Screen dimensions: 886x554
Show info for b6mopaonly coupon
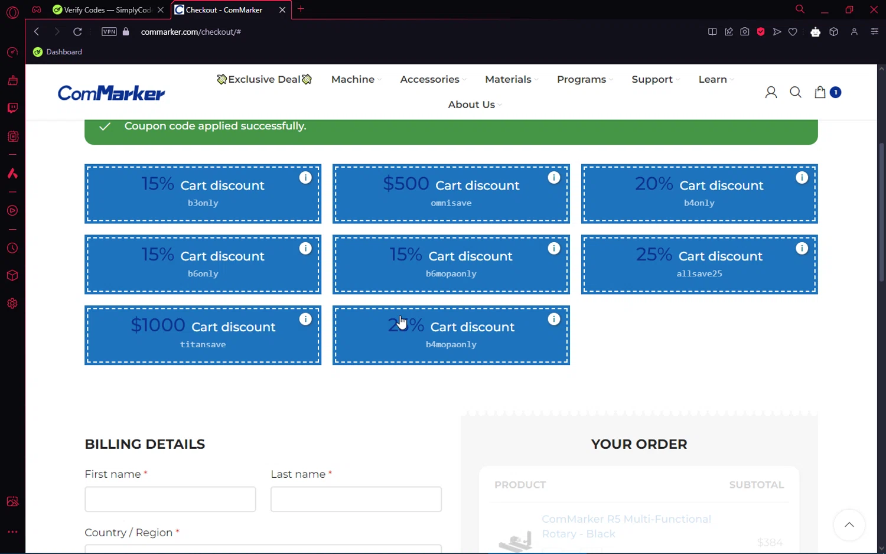pos(554,249)
